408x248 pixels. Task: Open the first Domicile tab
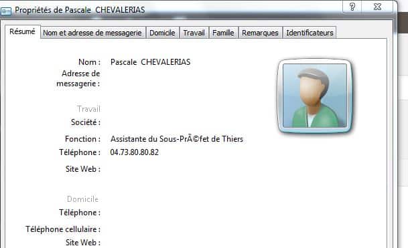(162, 33)
